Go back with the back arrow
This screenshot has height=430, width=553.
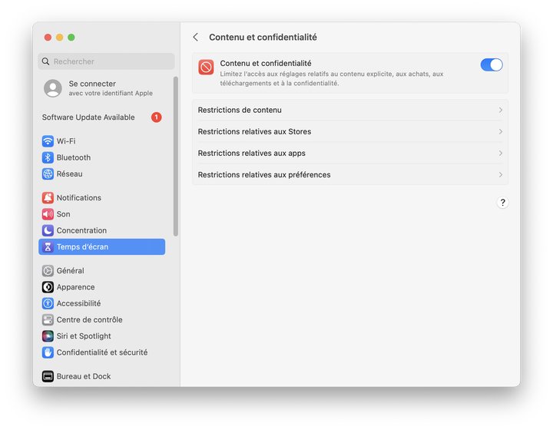pyautogui.click(x=196, y=38)
